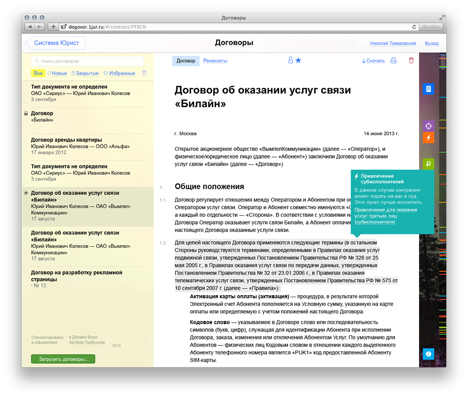Toggle the contract lock icon
This screenshot has height=397, width=468.
pyautogui.click(x=291, y=61)
